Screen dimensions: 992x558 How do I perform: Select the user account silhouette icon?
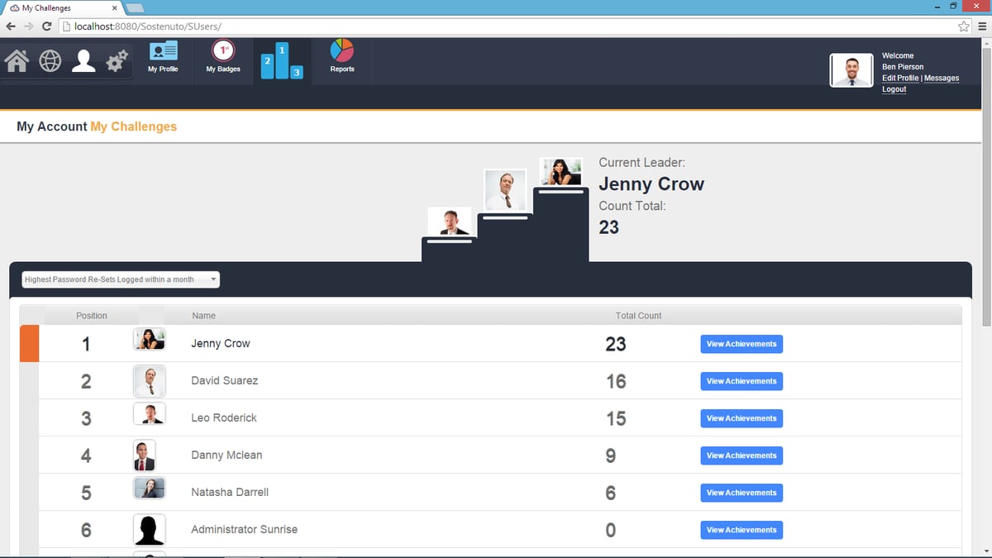[83, 60]
